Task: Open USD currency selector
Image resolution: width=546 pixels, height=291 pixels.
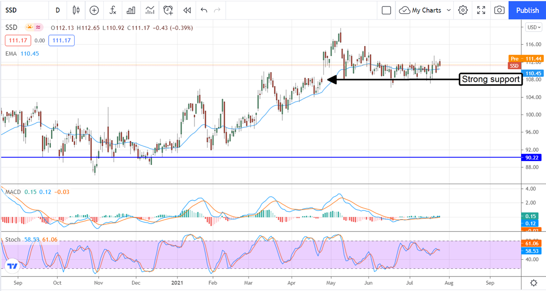Action: [x=533, y=27]
